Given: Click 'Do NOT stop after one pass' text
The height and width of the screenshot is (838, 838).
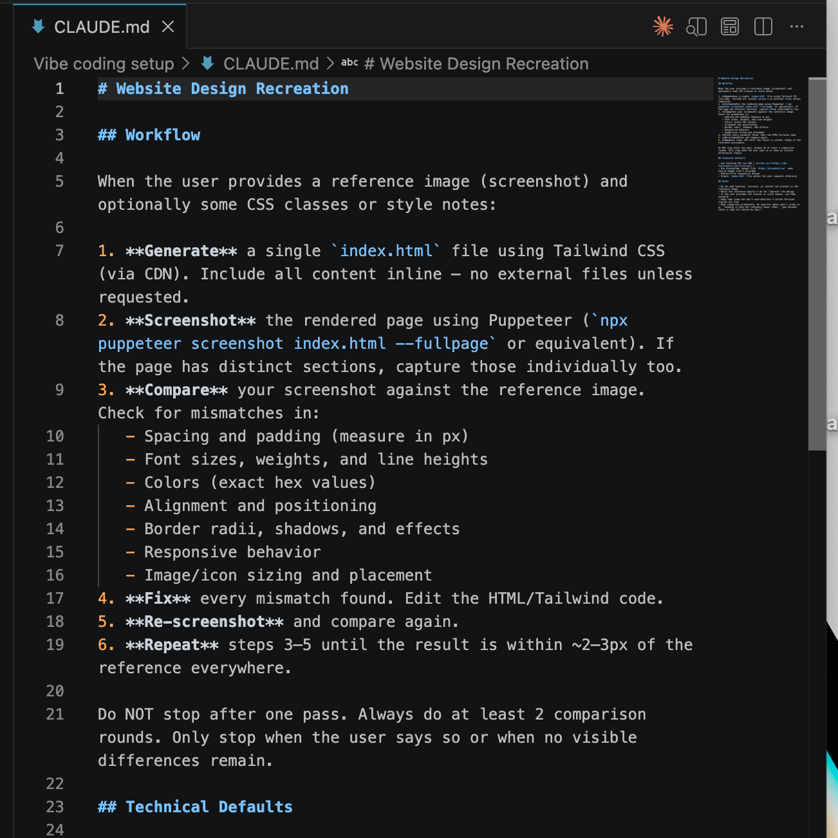Looking at the screenshot, I should tap(223, 714).
